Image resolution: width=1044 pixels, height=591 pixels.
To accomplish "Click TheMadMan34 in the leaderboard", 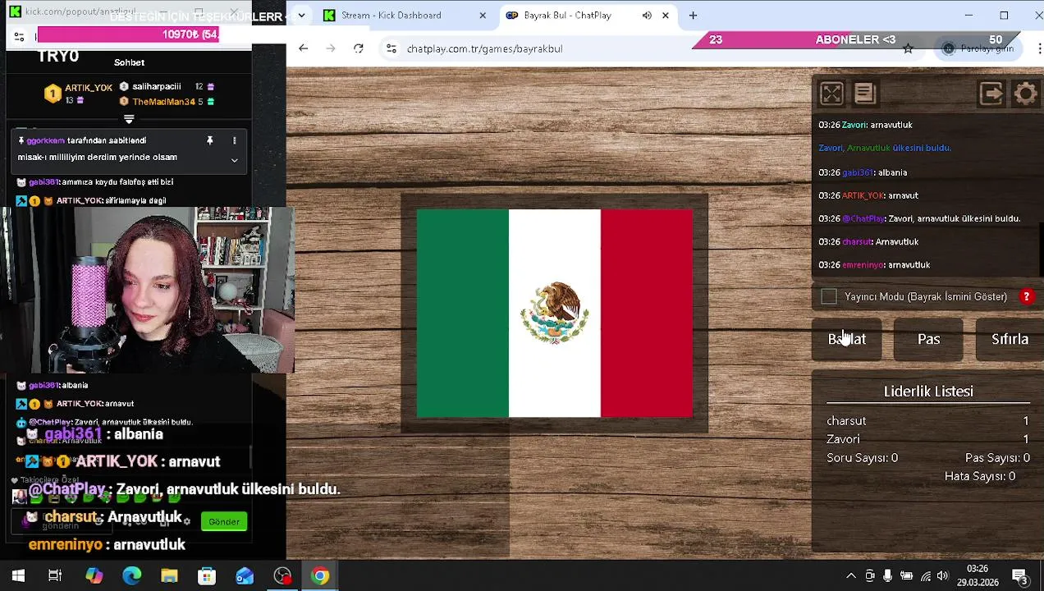I will [x=163, y=102].
